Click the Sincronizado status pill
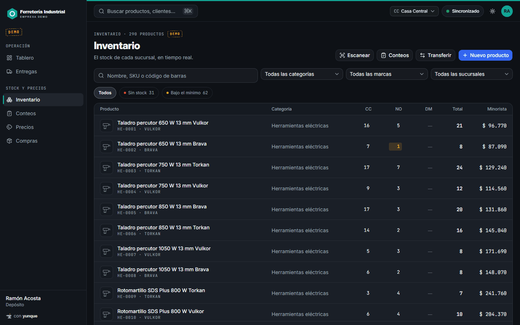The height and width of the screenshot is (325, 520). tap(463, 11)
